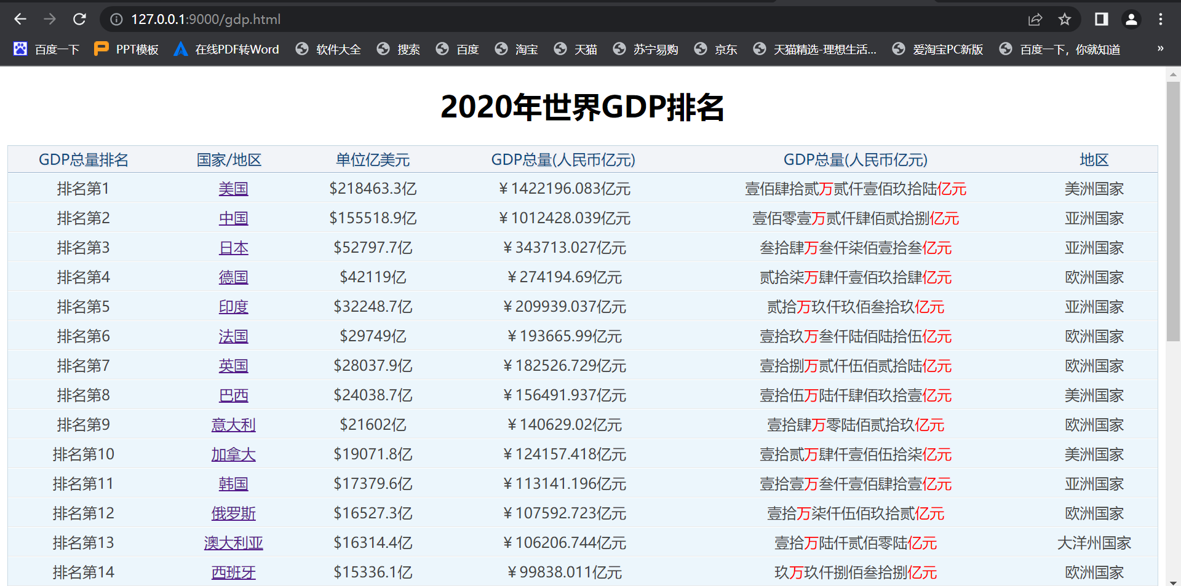1181x586 pixels.
Task: Click cell ￥193665.99亿元
Action: pyautogui.click(x=563, y=336)
